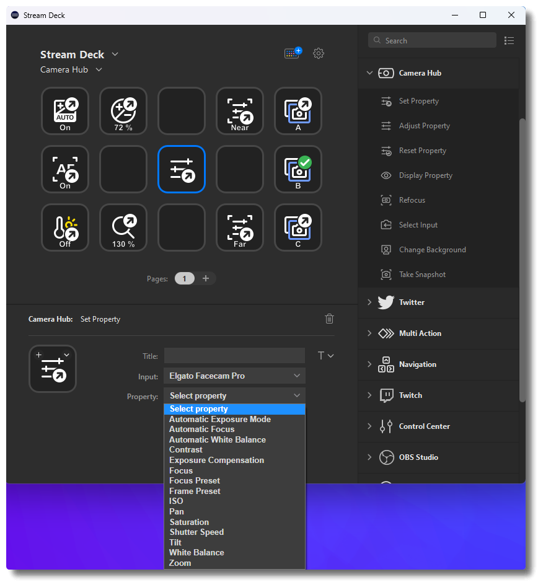This screenshot has width=538, height=582.
Task: Click the Exposure Compensation key showing 72 %
Action: tap(123, 111)
